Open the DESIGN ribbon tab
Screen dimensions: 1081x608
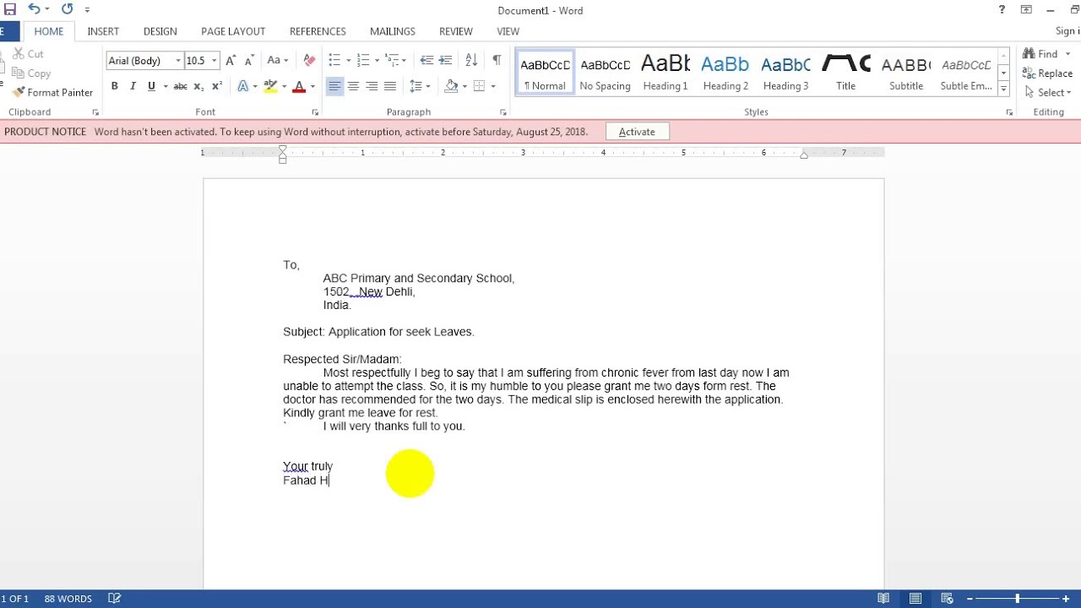point(160,31)
